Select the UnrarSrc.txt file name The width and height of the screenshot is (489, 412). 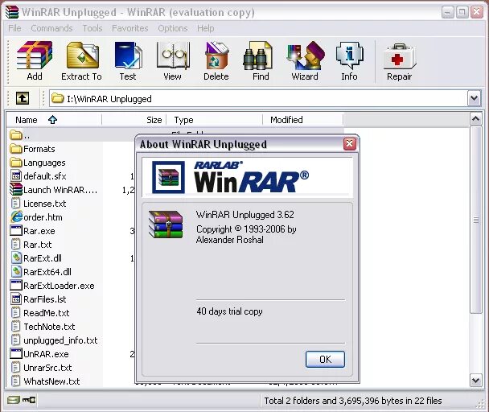[47, 368]
